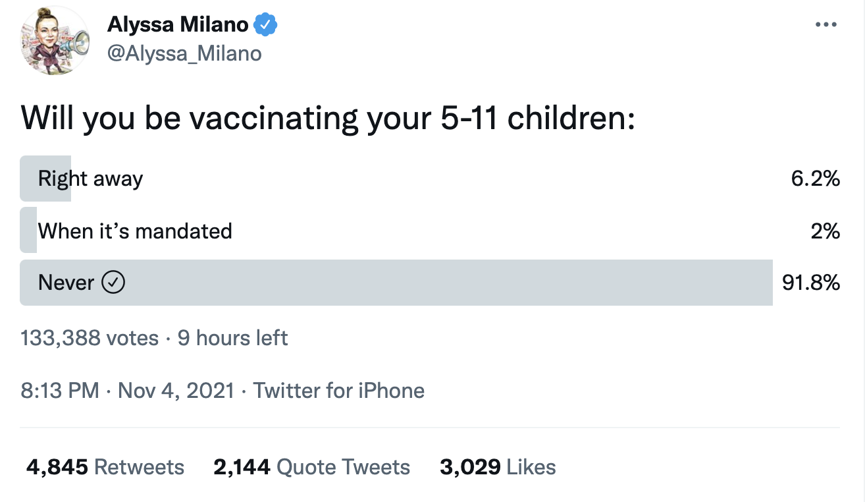Choose the "When it's mandated" poll option

(135, 231)
